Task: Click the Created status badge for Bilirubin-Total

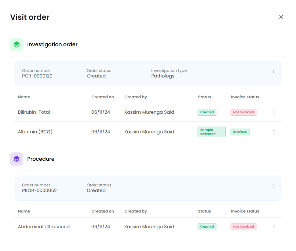Action: coord(207,112)
